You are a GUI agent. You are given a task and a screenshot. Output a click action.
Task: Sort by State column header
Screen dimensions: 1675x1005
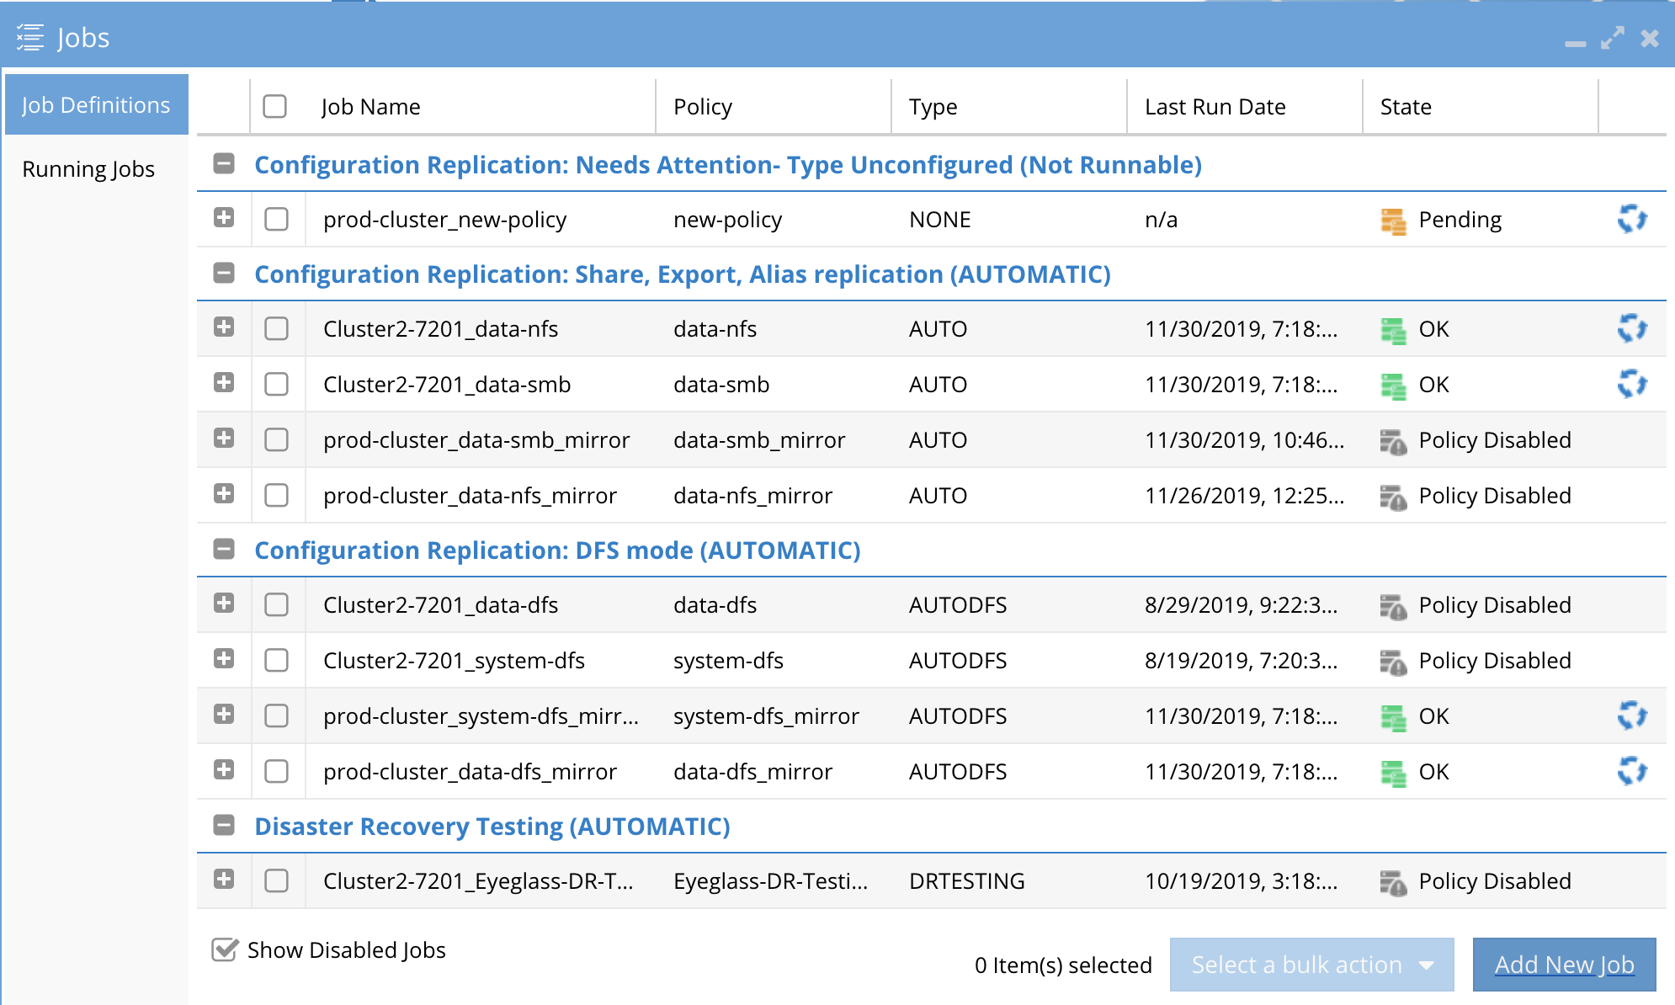coord(1406,107)
